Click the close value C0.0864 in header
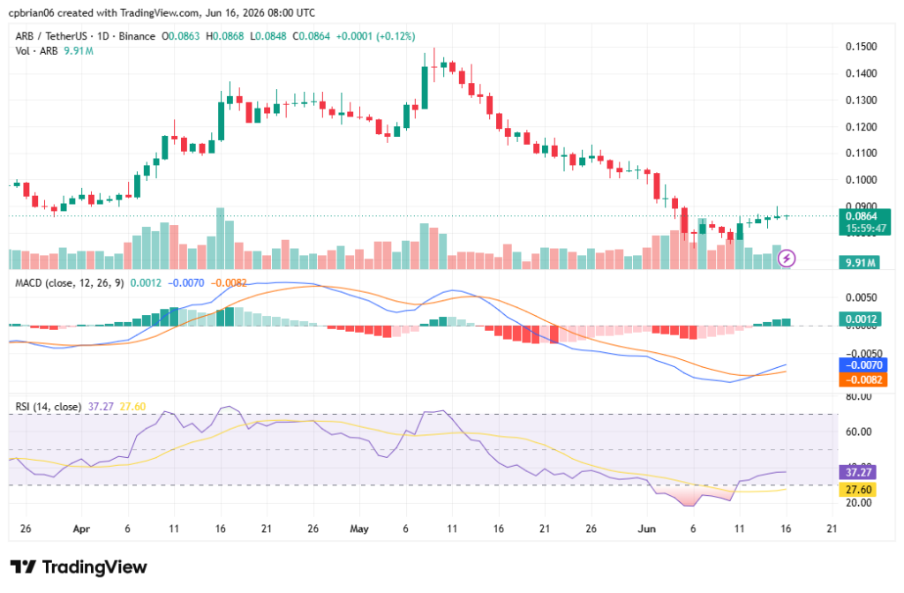The height and width of the screenshot is (593, 904). pyautogui.click(x=312, y=36)
